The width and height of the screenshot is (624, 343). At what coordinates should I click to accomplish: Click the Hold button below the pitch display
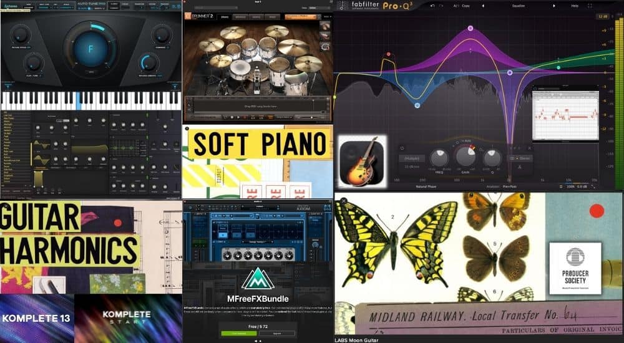pyautogui.click(x=91, y=72)
